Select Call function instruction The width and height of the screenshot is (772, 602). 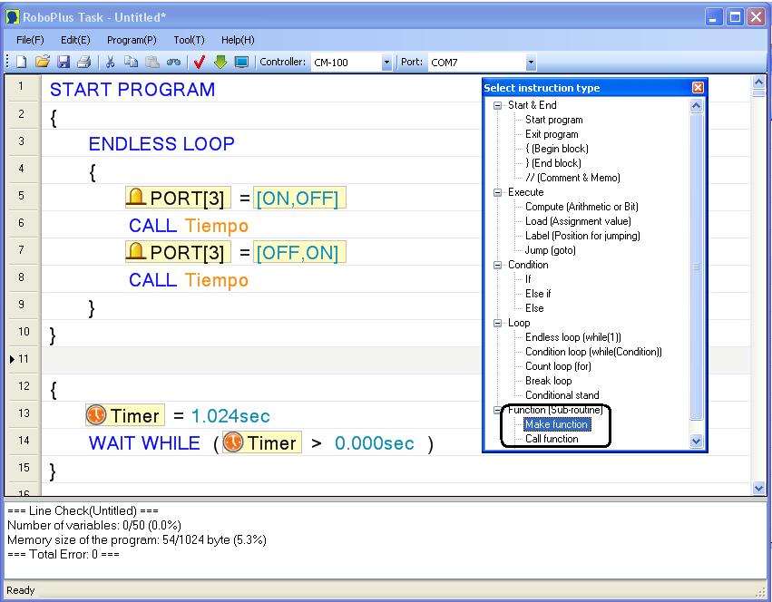[x=552, y=439]
